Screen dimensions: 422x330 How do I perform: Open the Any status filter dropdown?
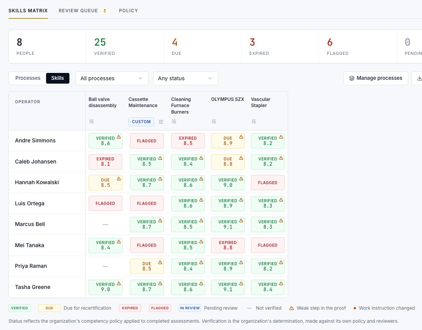[x=185, y=78]
